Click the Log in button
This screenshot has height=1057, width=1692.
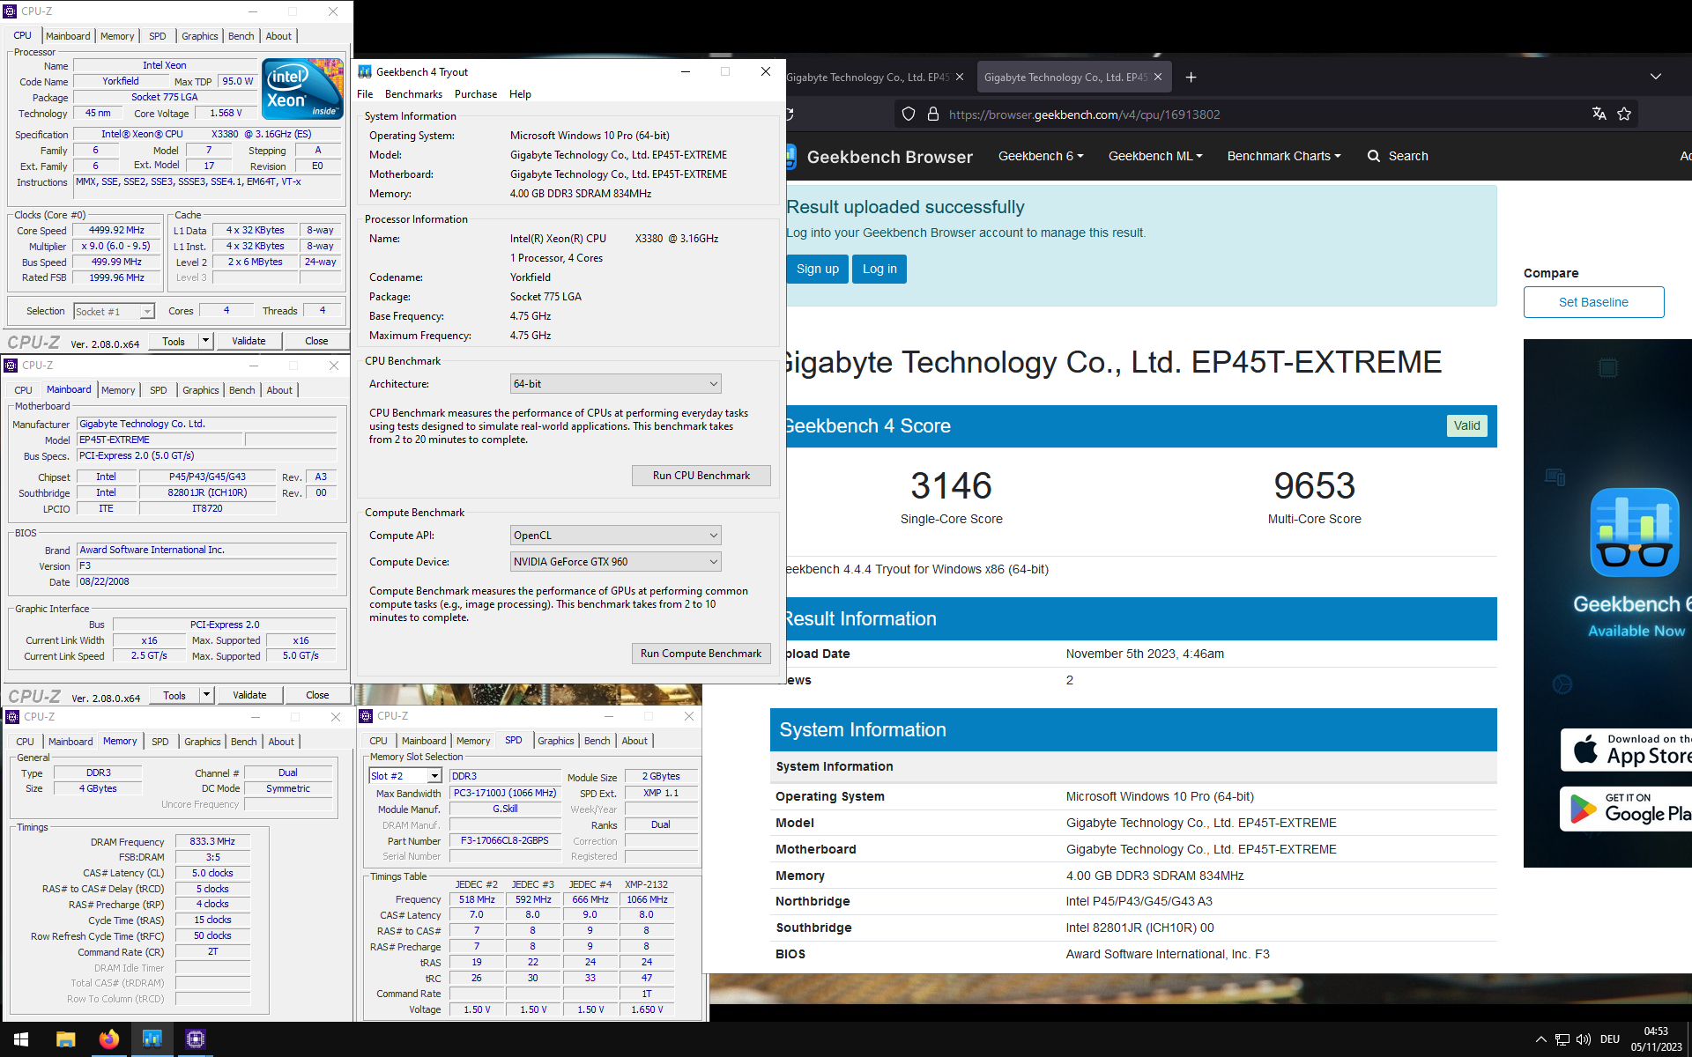click(879, 269)
